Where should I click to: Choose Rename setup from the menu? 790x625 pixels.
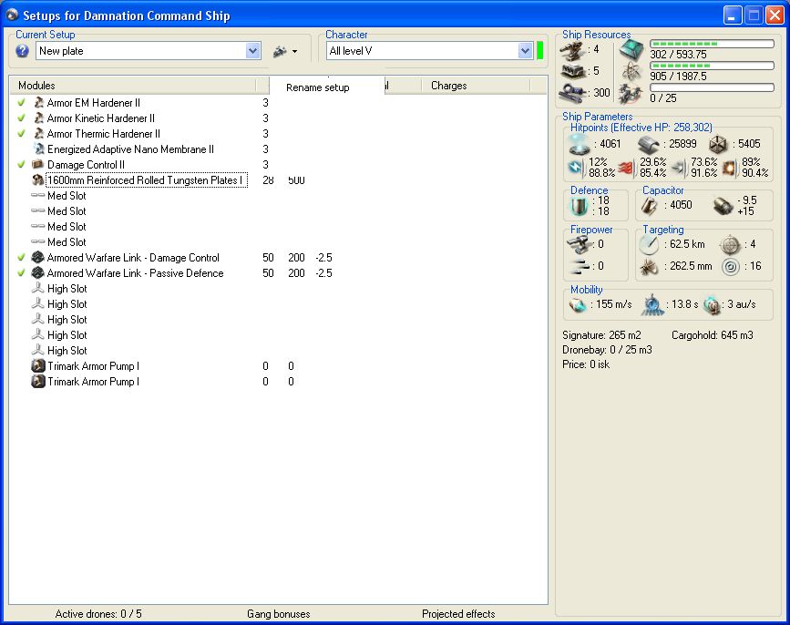317,87
